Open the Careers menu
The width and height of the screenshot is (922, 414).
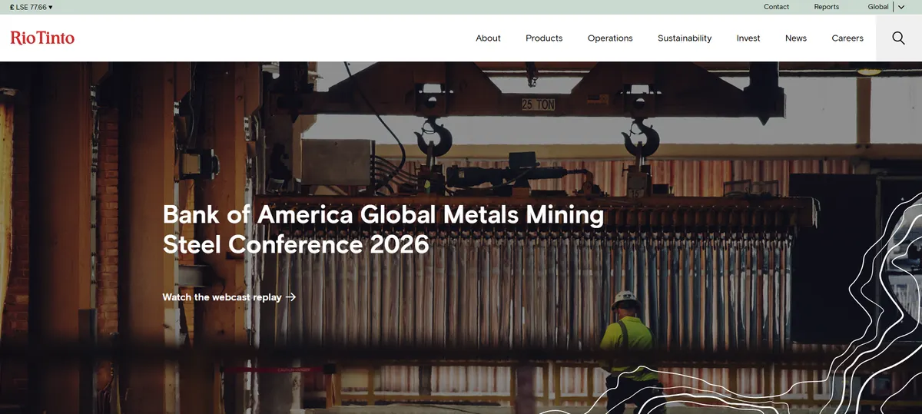coord(847,38)
